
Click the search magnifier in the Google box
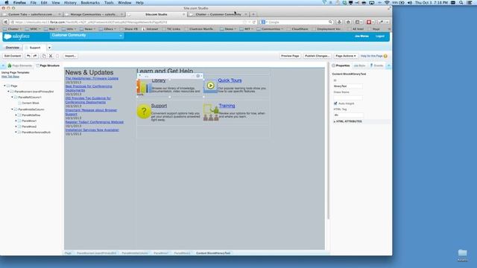point(330,22)
